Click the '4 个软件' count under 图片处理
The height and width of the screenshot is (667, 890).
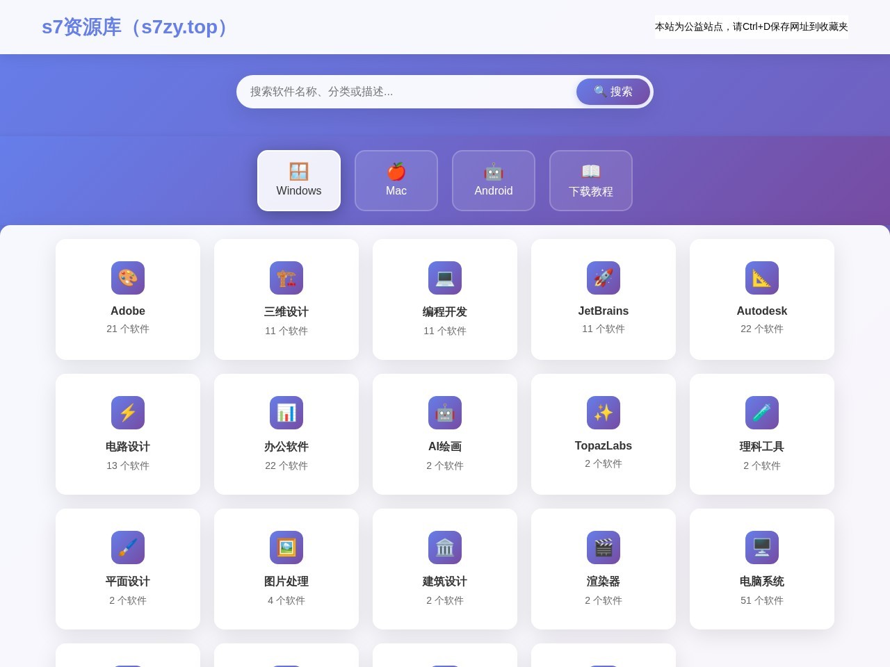coord(286,600)
